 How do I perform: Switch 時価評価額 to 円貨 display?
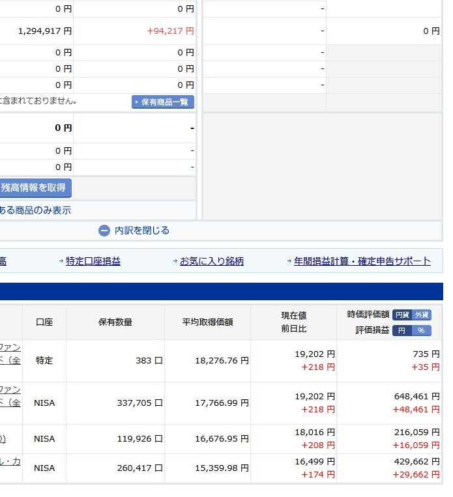tap(402, 315)
